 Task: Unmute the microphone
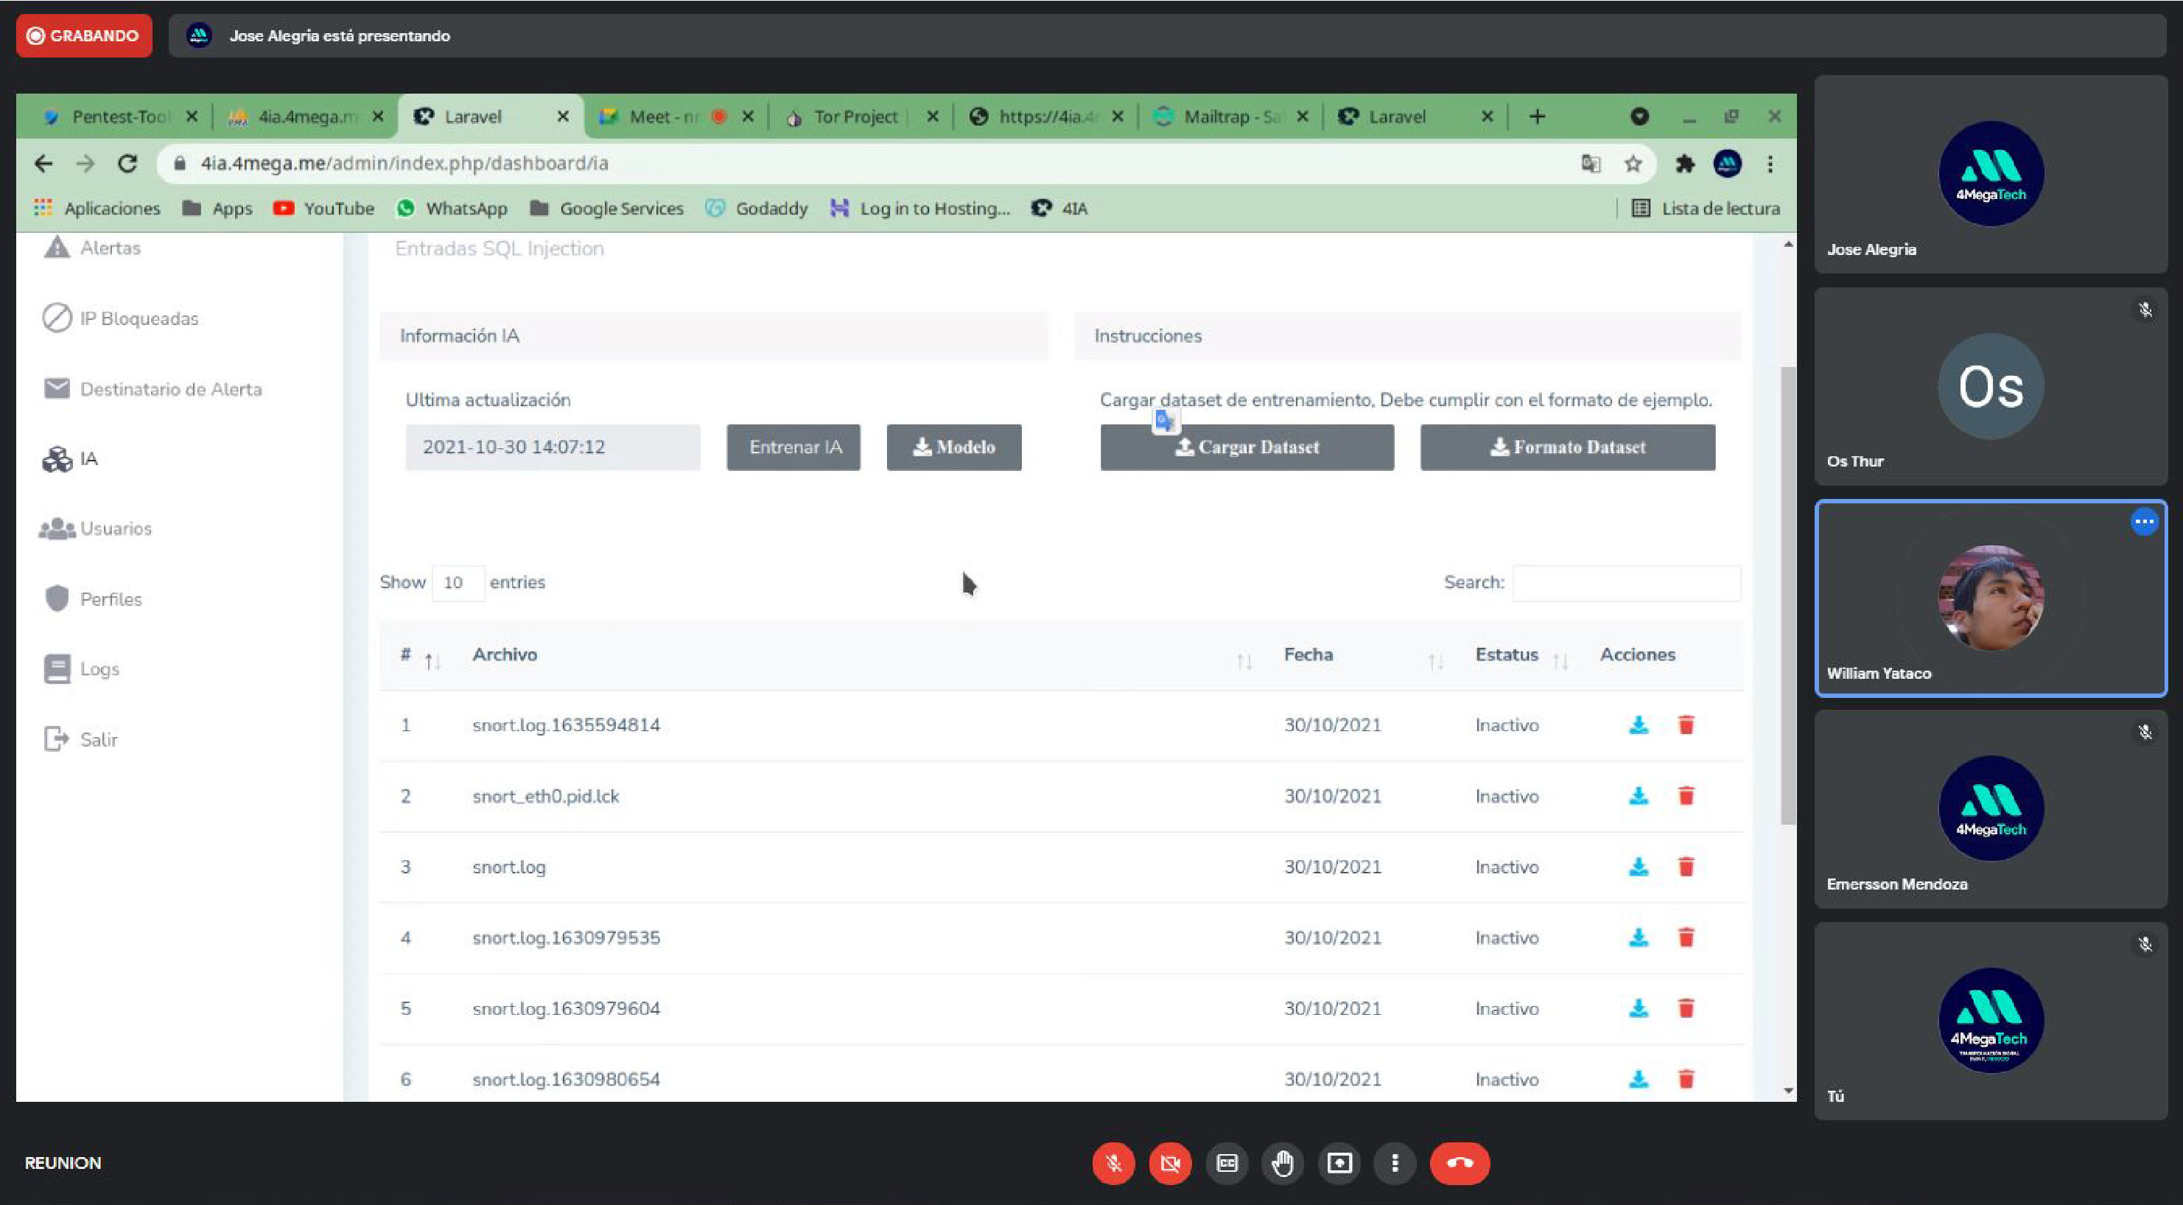coord(1113,1164)
